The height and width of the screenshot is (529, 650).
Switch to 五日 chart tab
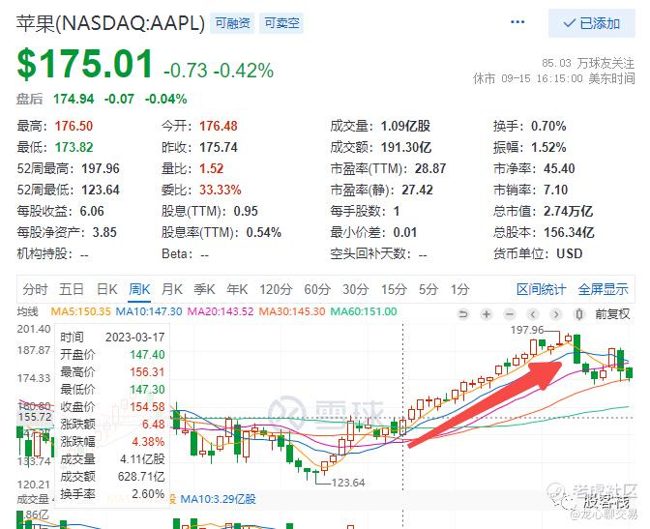pyautogui.click(x=72, y=289)
